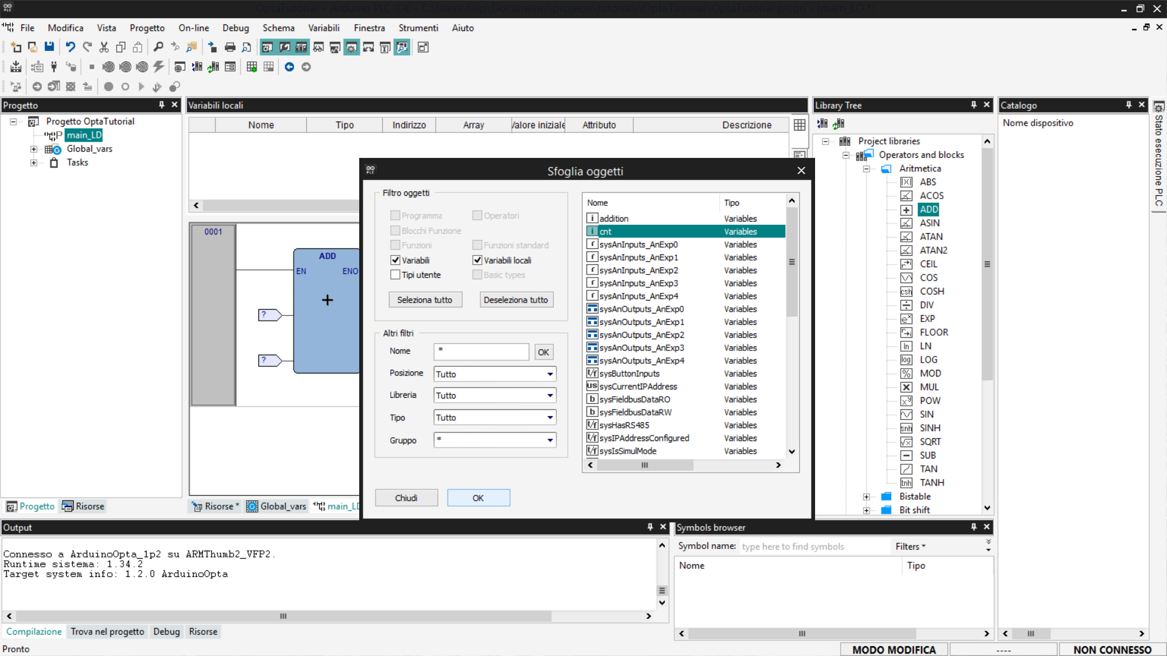Click the Chiudi button
The image size is (1167, 656).
(x=406, y=498)
